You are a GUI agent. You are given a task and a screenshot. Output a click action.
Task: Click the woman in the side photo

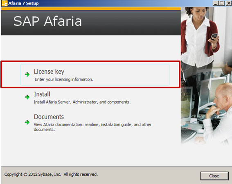pos(200,37)
